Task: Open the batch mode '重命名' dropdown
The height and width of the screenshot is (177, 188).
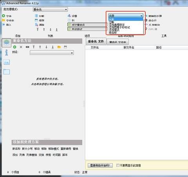Action: (x=50, y=9)
